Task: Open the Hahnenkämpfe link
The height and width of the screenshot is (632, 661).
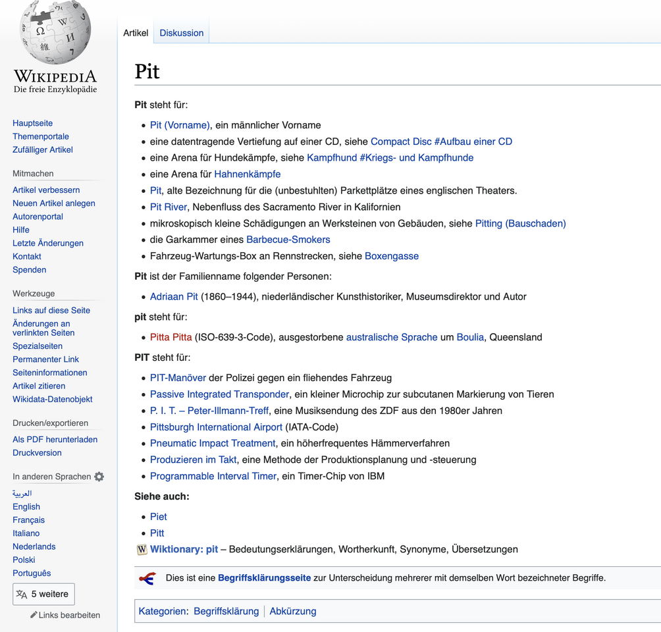Action: click(248, 174)
